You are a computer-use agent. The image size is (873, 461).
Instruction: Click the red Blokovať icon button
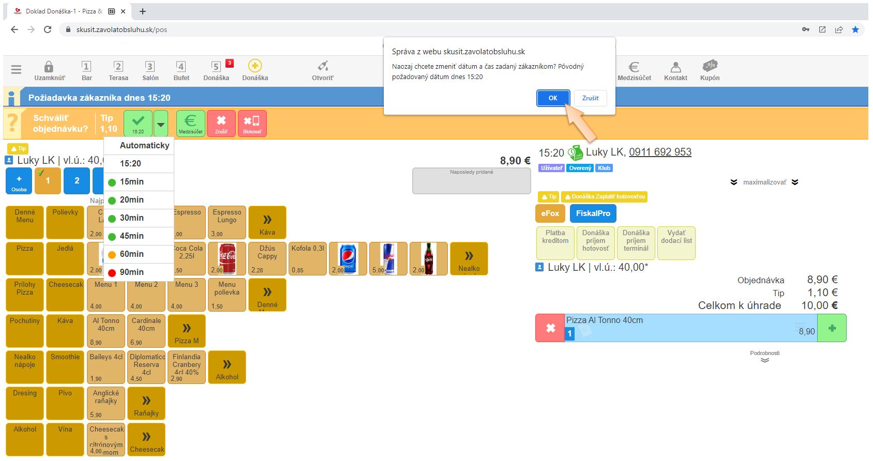click(x=252, y=123)
